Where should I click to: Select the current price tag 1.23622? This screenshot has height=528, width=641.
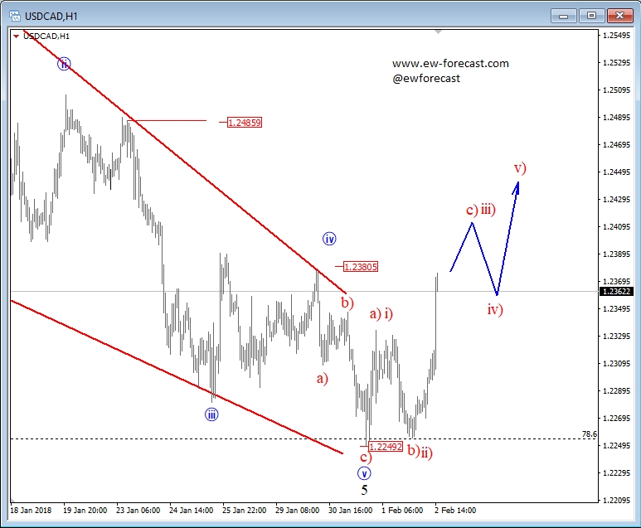(x=616, y=292)
